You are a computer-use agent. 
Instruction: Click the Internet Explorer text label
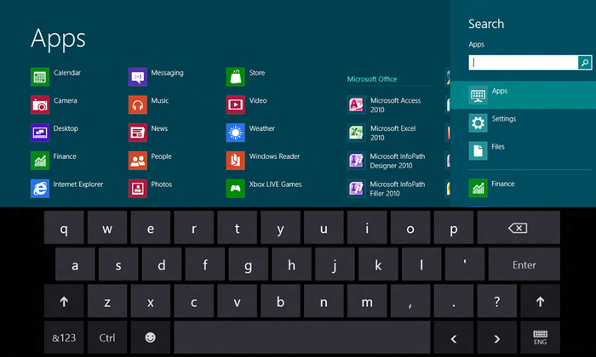tap(78, 184)
